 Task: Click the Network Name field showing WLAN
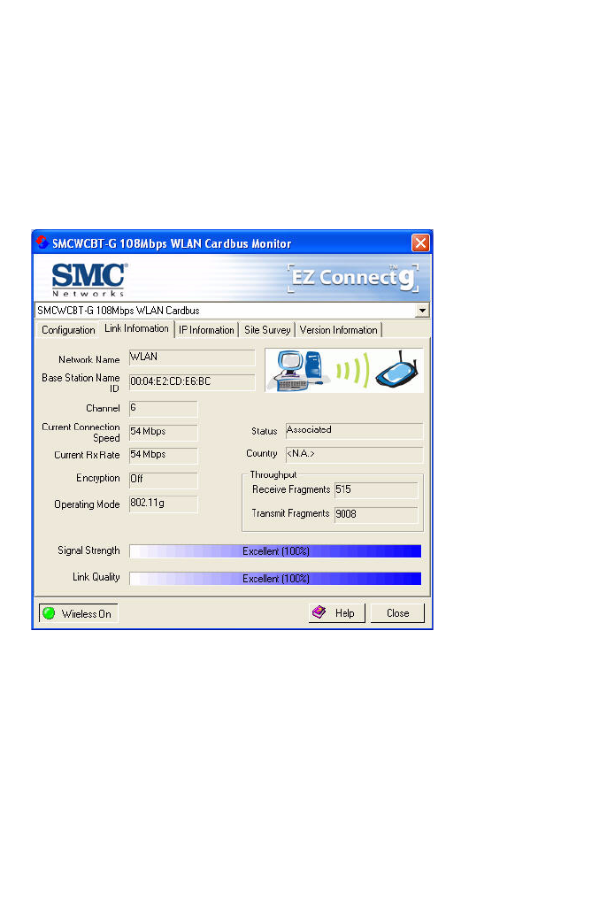pyautogui.click(x=192, y=358)
